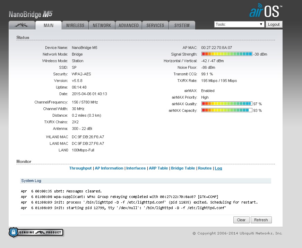302x248 pixels.
Task: Click the Network Mode value Bridge
Action: pos(77,54)
